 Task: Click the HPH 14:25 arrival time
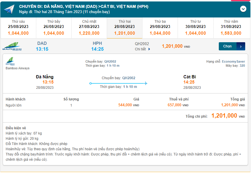[97, 49]
